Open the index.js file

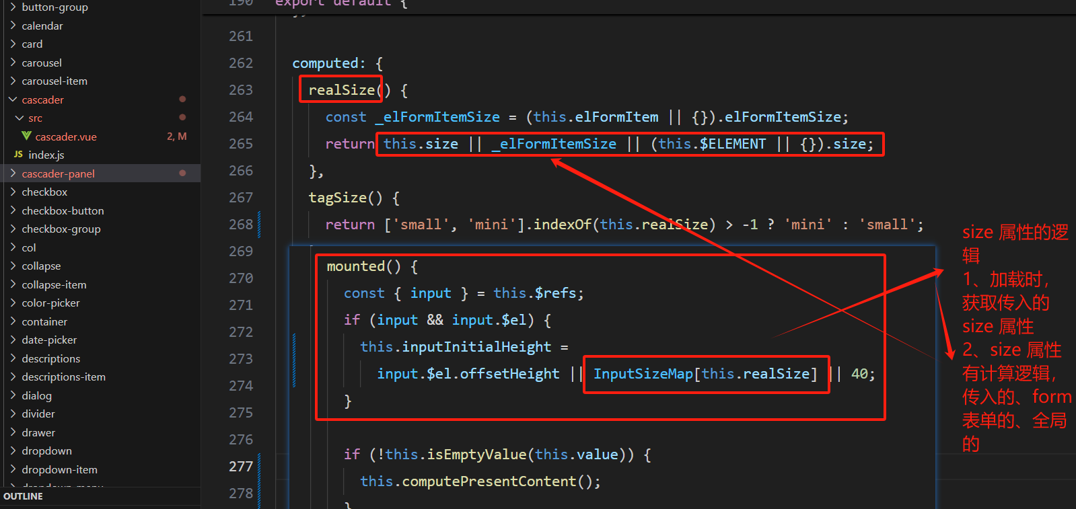46,155
